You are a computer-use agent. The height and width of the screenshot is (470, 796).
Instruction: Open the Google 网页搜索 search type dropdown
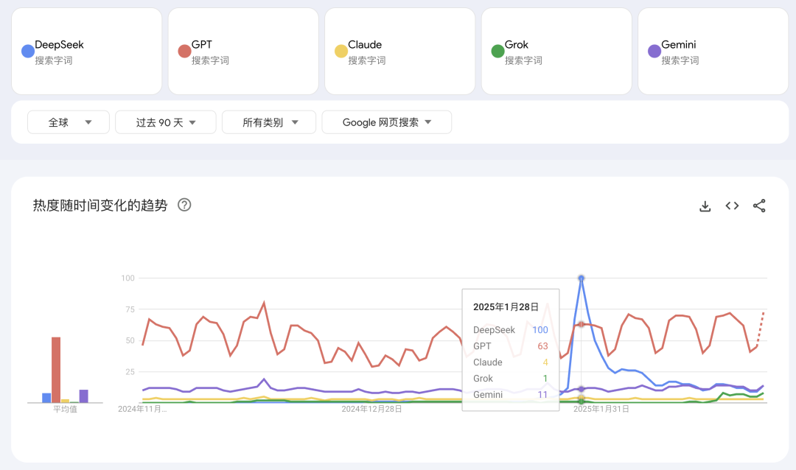coord(387,122)
